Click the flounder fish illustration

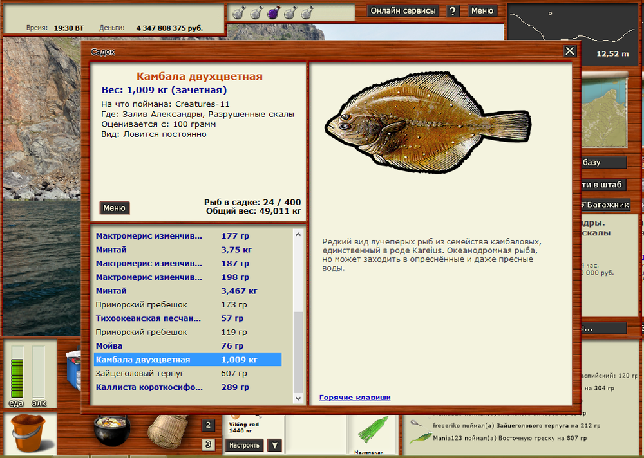point(428,123)
